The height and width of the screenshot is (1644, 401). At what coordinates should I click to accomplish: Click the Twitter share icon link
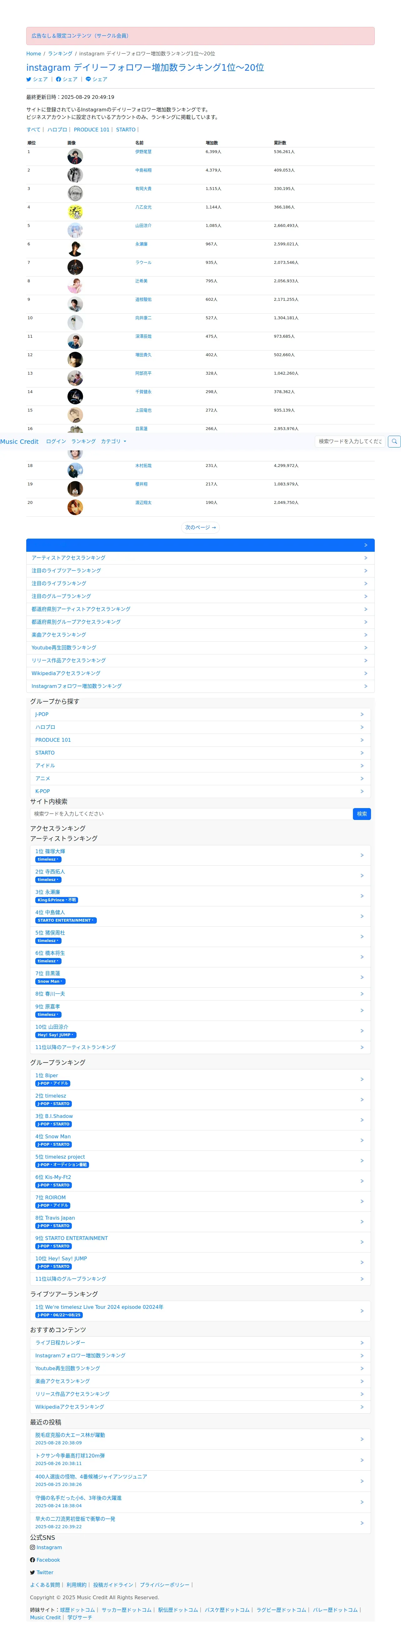(x=37, y=79)
